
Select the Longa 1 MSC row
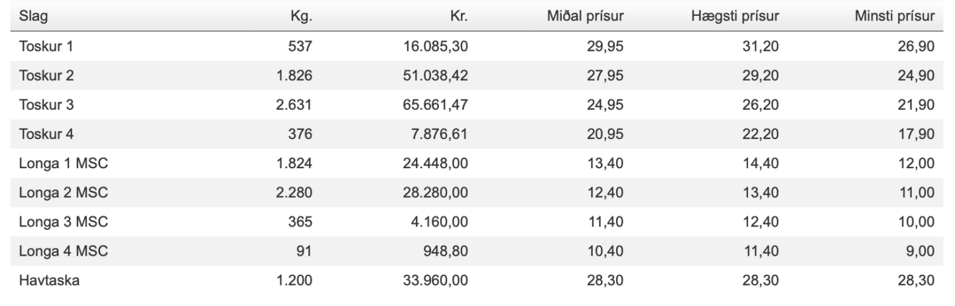pyautogui.click(x=477, y=164)
